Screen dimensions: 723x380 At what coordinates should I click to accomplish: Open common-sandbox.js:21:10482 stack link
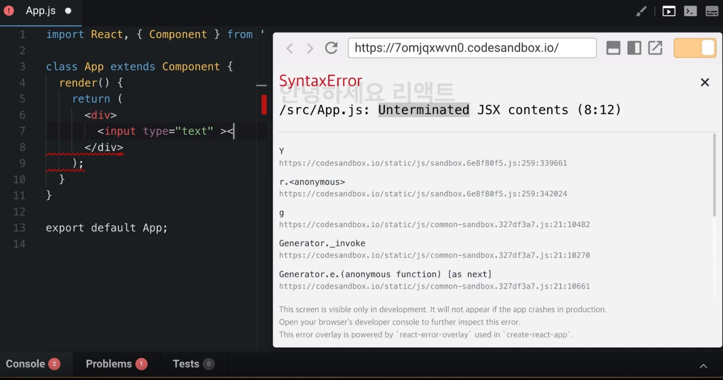pyautogui.click(x=434, y=224)
